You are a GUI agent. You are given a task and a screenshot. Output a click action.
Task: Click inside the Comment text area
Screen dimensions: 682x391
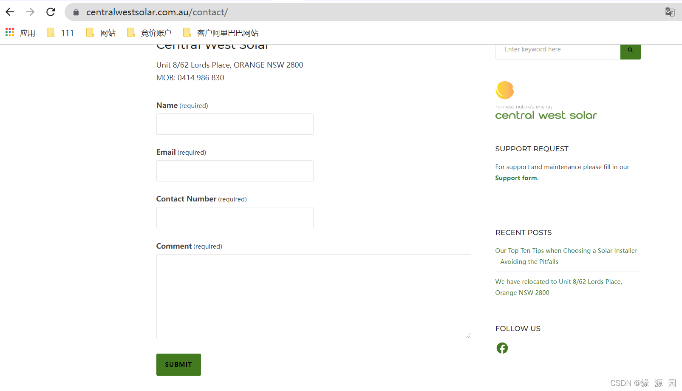click(314, 297)
